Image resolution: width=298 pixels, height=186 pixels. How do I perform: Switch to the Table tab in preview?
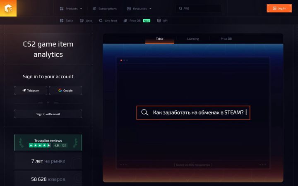coord(160,39)
